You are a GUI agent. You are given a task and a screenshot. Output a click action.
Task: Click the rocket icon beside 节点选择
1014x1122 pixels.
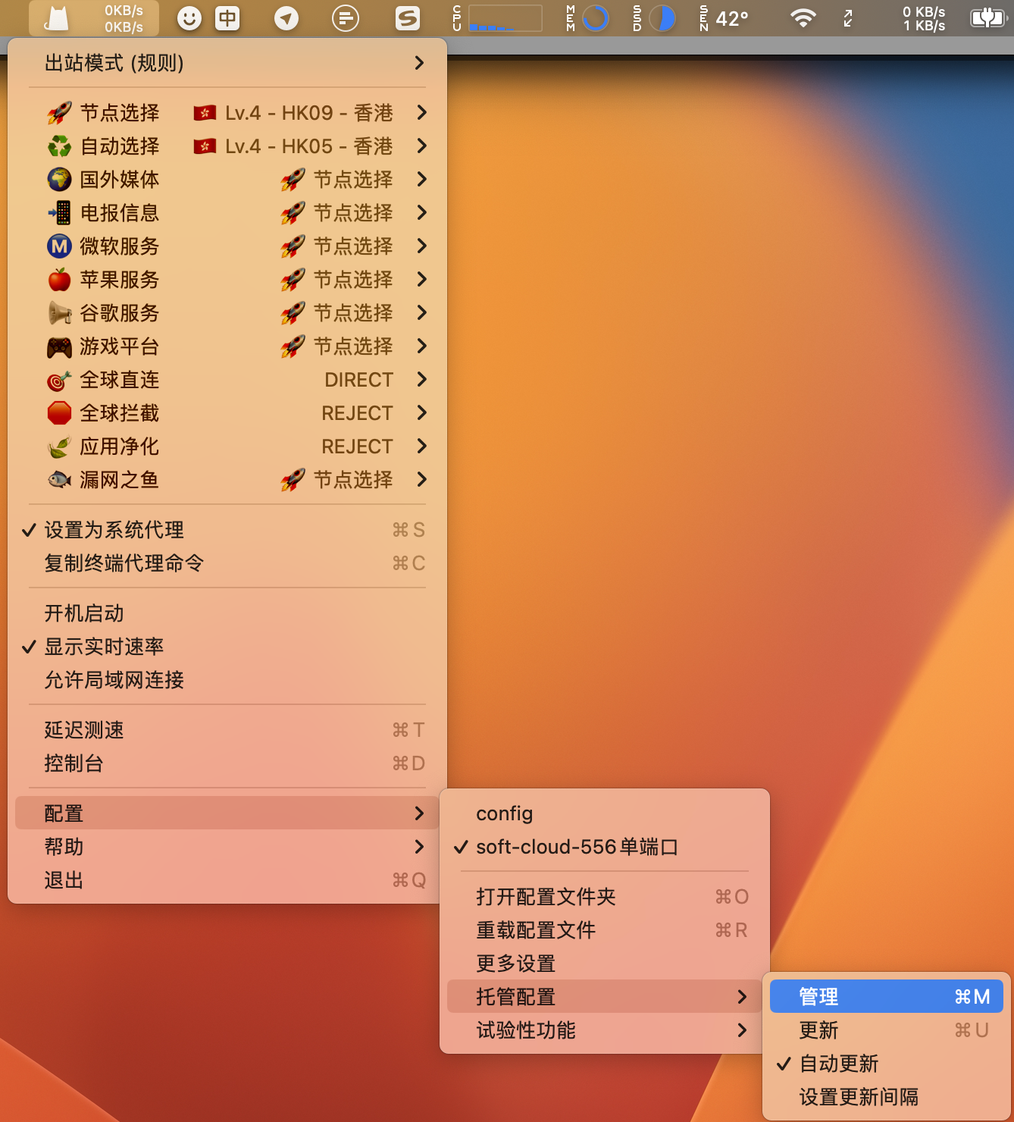coord(60,113)
